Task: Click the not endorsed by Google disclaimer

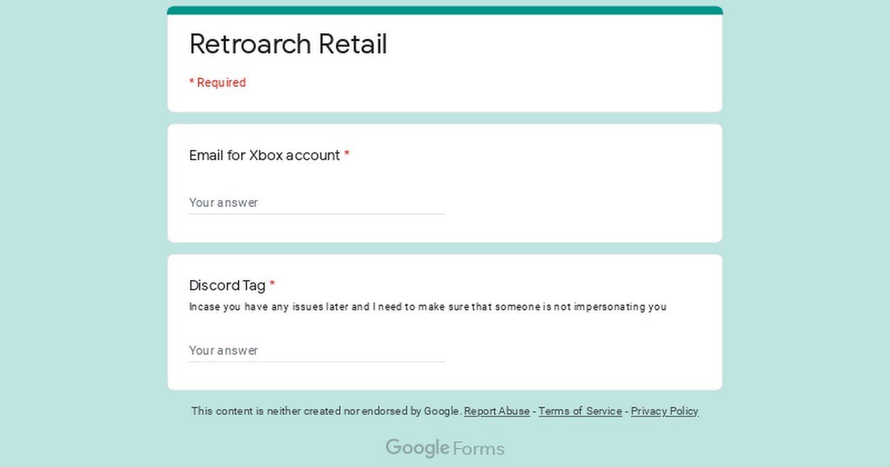Action: coord(326,411)
